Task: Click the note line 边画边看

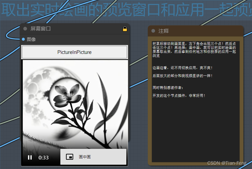Action: pos(182,68)
